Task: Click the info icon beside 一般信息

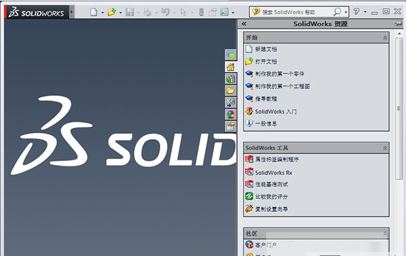Action: coord(249,123)
